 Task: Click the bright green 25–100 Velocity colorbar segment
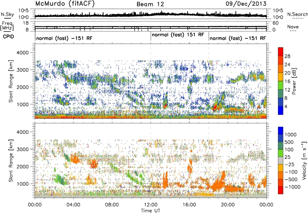point(281,153)
